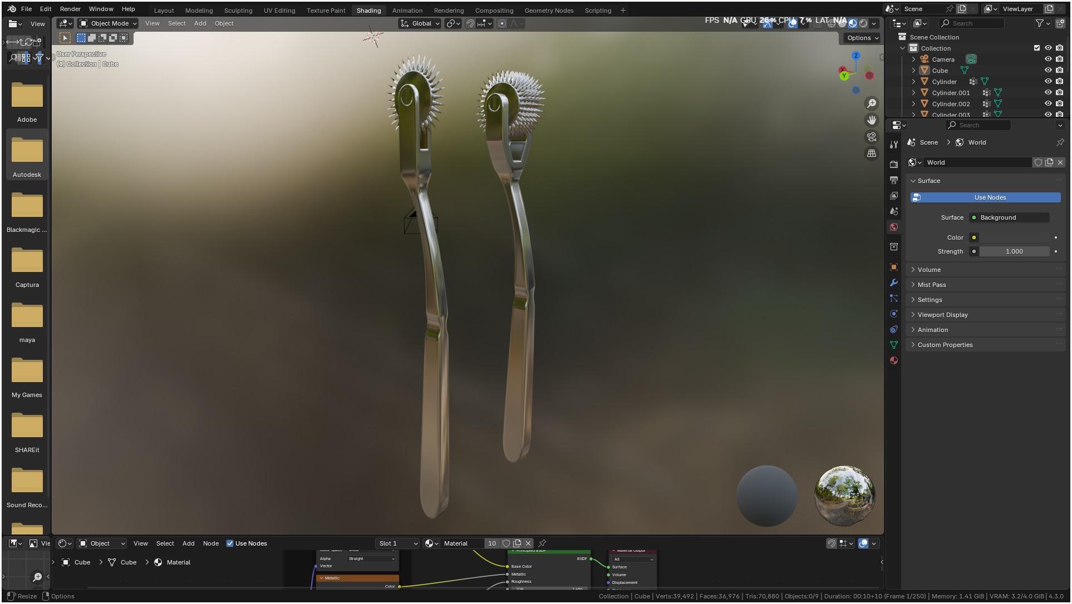Toggle the Camera's viewport visibility
This screenshot has width=1072, height=604.
click(1048, 60)
